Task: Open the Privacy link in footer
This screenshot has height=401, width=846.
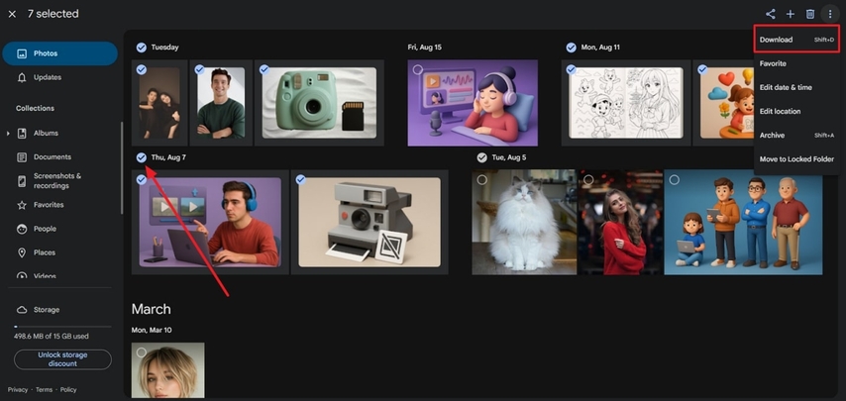Action: point(18,390)
